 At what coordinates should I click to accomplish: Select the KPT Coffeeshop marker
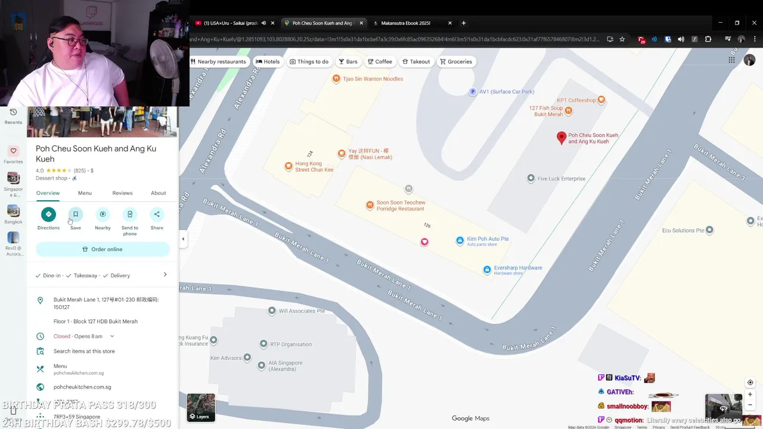click(601, 100)
